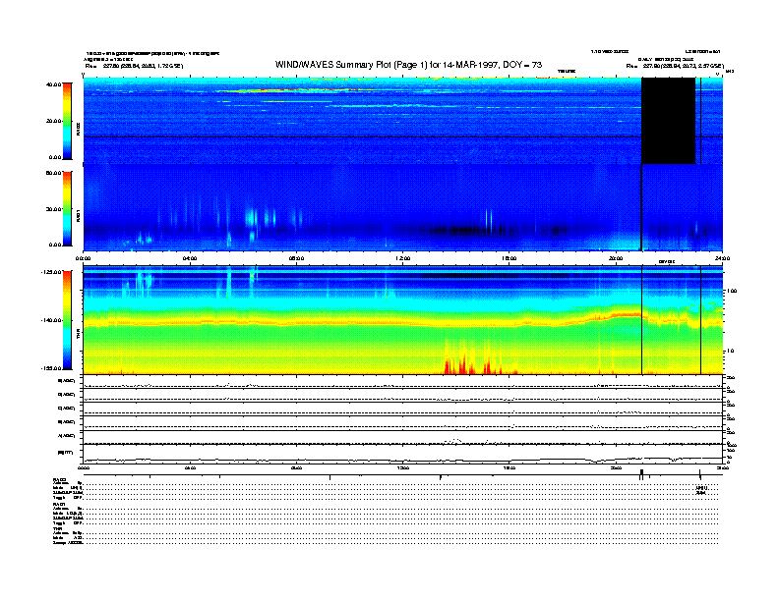This screenshot has width=779, height=601.
Task: Click the 12:00 tick label under RAD1 spectrogram
Action: pos(403,258)
